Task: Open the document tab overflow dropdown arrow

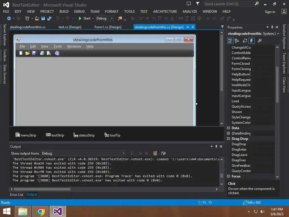Action: click(x=222, y=27)
